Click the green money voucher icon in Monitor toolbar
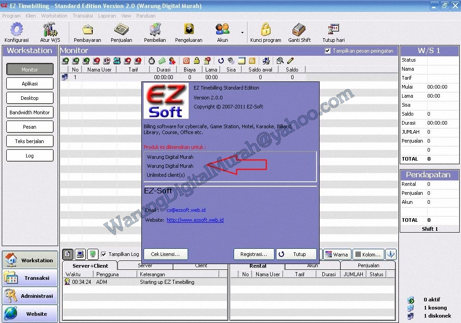461x323 pixels. coord(162,61)
